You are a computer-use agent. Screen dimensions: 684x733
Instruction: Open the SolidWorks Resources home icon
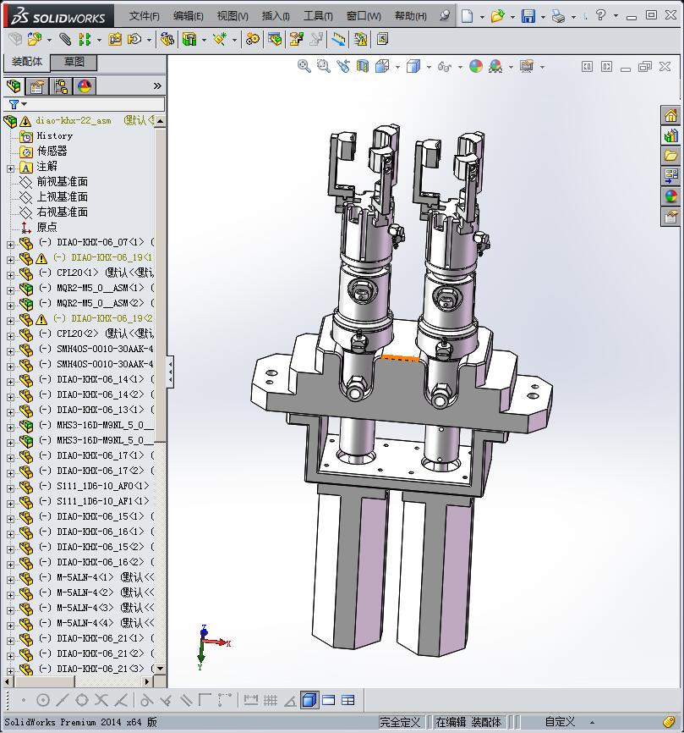pos(671,115)
